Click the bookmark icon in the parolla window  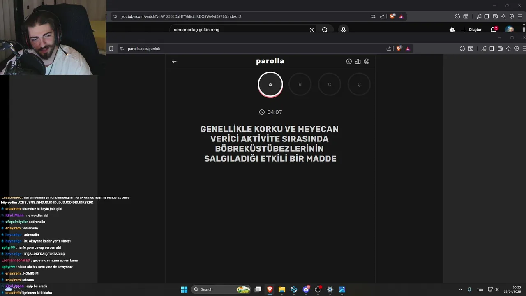(111, 49)
